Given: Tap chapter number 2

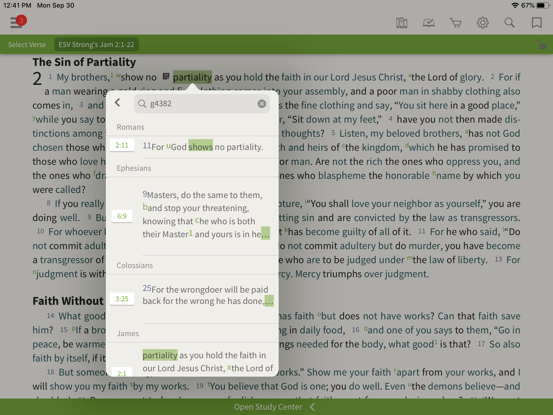Looking at the screenshot, I should pos(37,79).
